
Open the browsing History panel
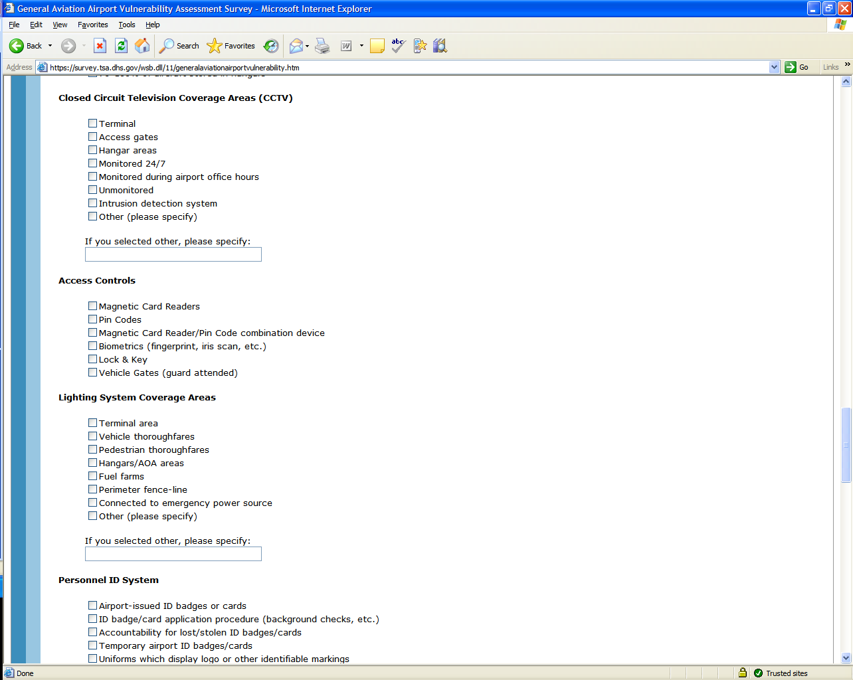click(271, 46)
